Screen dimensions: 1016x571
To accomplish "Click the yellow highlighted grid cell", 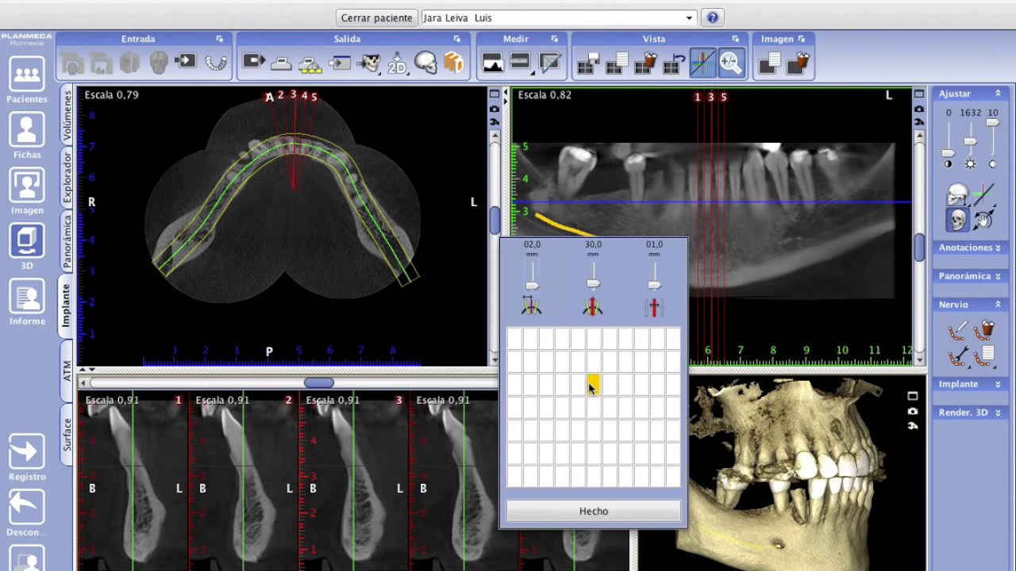I will [593, 385].
